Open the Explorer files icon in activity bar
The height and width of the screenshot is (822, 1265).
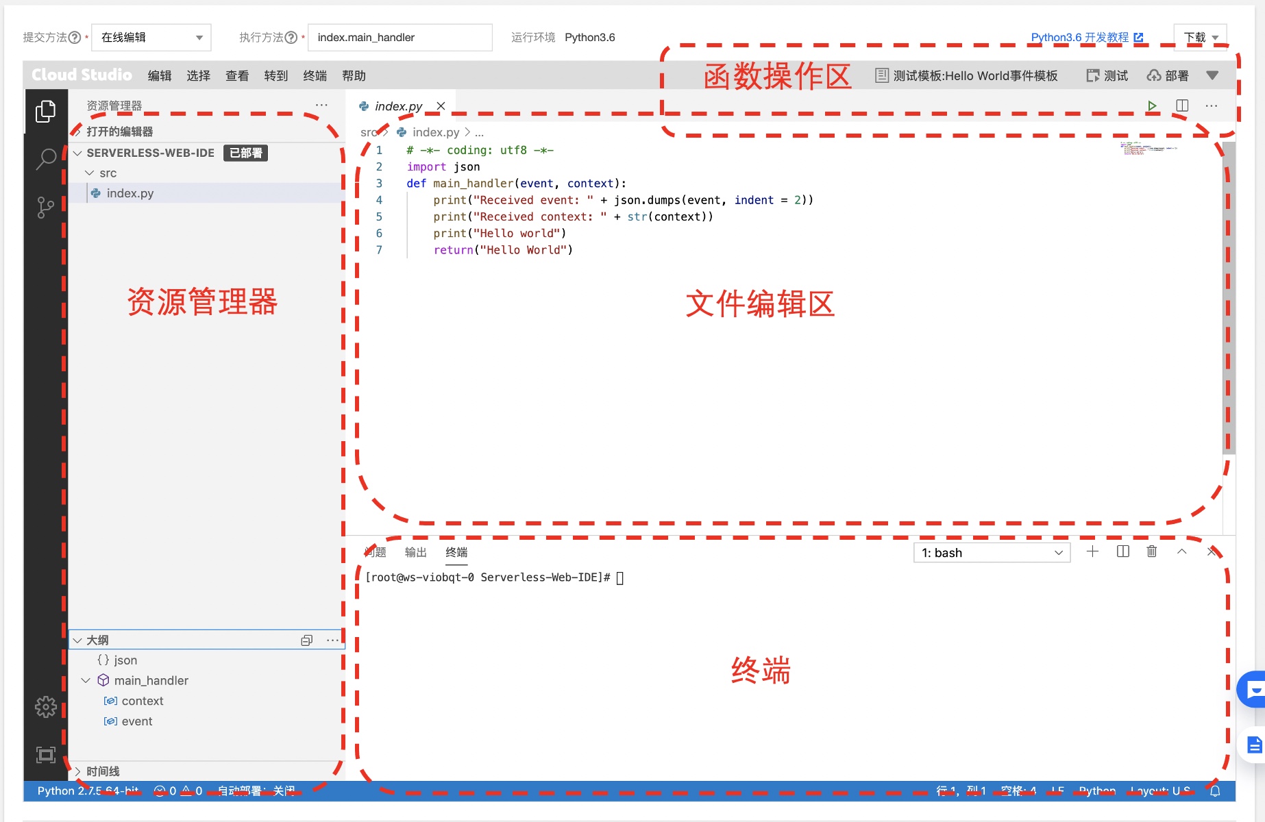45,111
